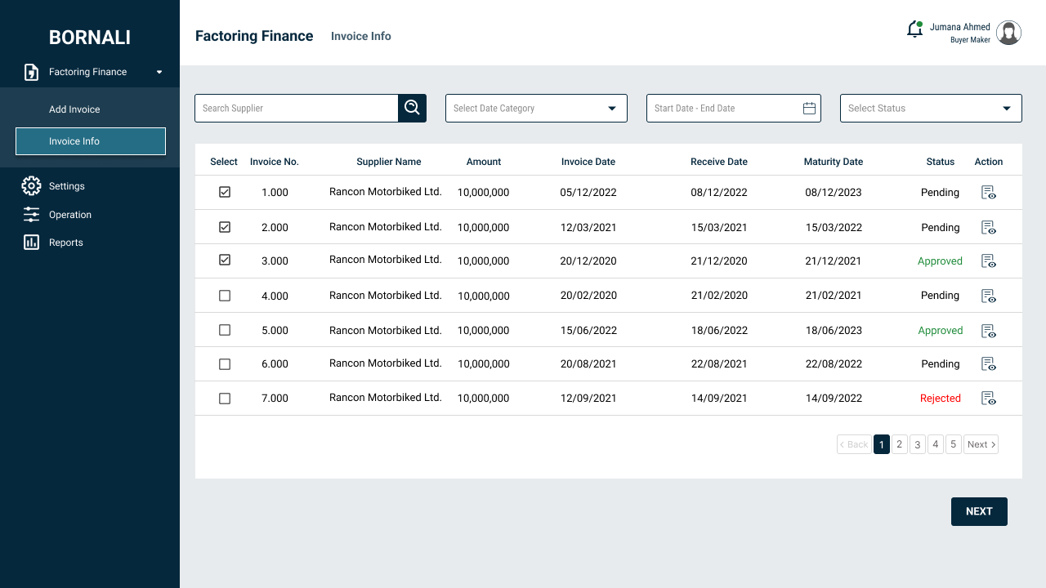
Task: Click the NEXT button
Action: [x=979, y=511]
